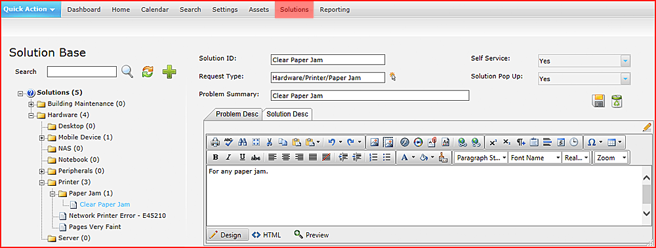
Task: Click the scissors cut icon
Action: point(269,143)
